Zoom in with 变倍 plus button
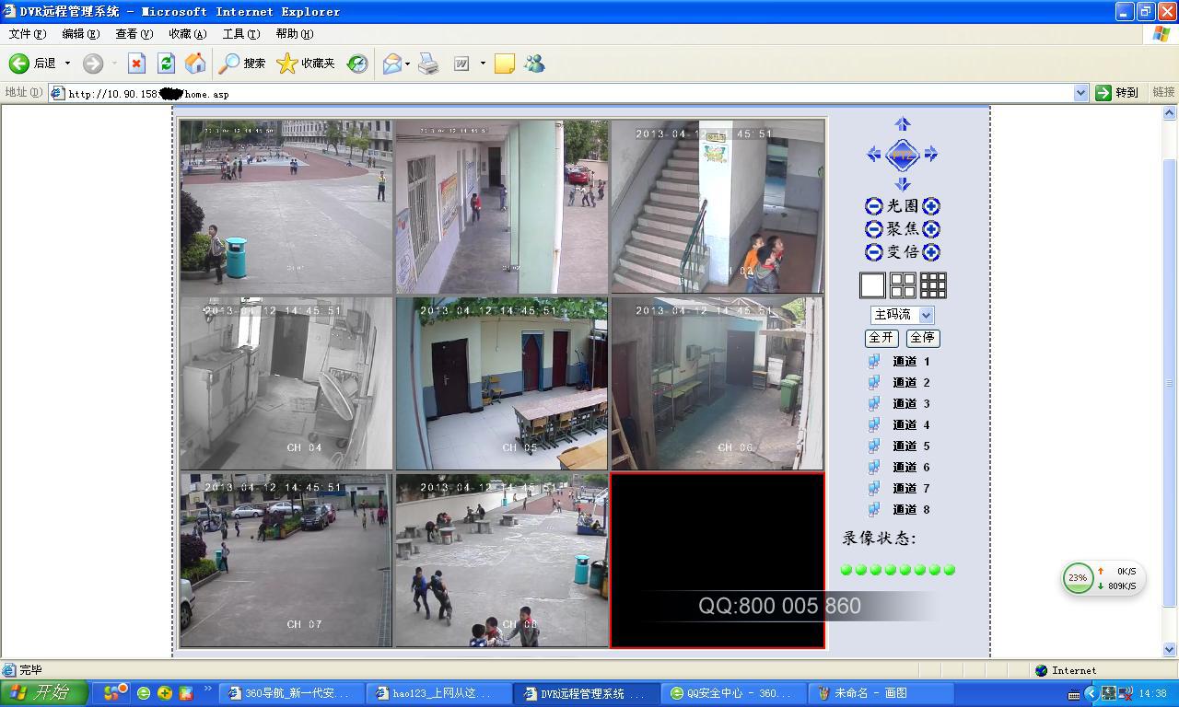 (931, 252)
